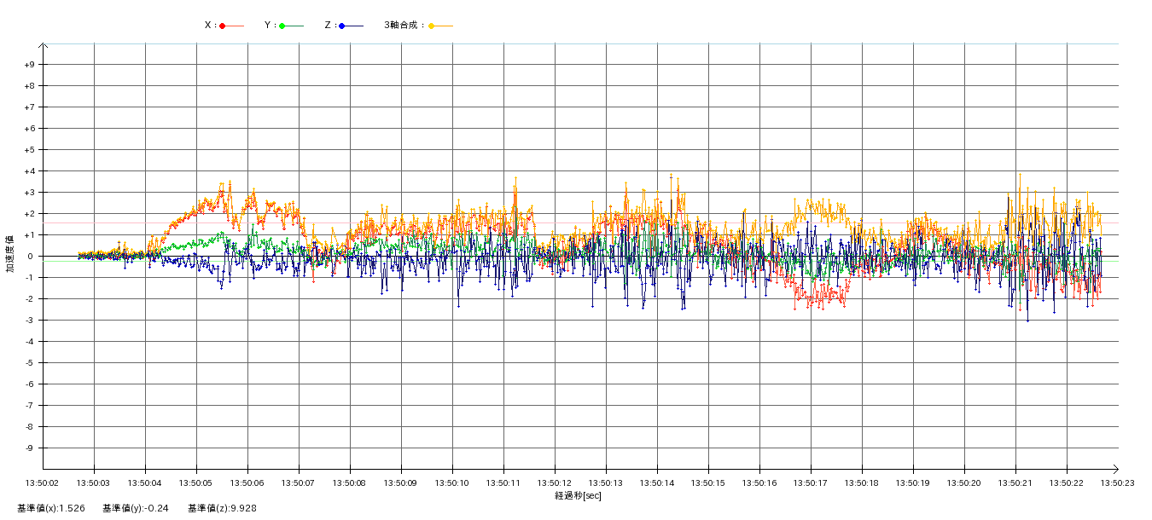
Task: Click the 基準値(z):9.928 baseline text
Action: click(x=222, y=508)
